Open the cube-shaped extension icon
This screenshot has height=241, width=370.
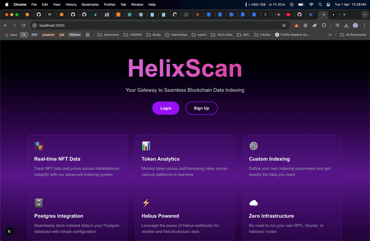(x=306, y=25)
